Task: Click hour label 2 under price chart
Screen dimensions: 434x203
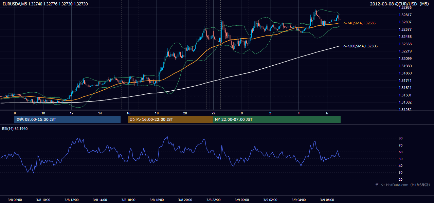Action: coord(270,113)
